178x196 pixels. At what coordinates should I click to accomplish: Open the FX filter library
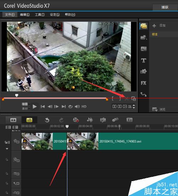pyautogui.click(x=143, y=83)
